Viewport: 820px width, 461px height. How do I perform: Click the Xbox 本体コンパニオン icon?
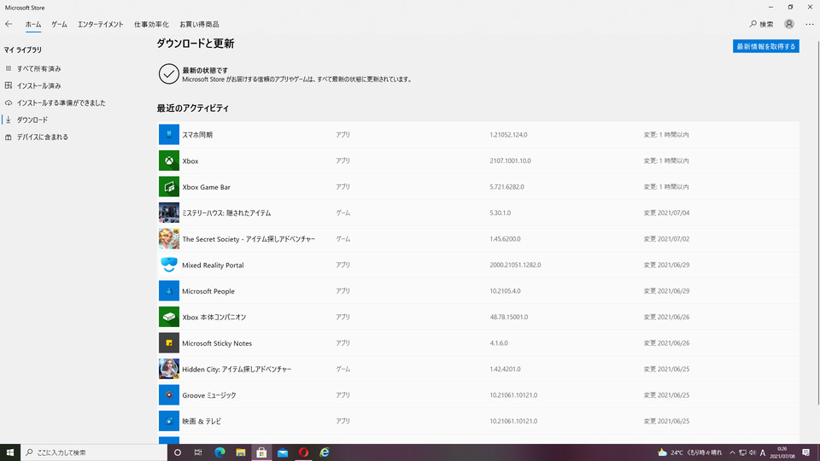point(169,317)
